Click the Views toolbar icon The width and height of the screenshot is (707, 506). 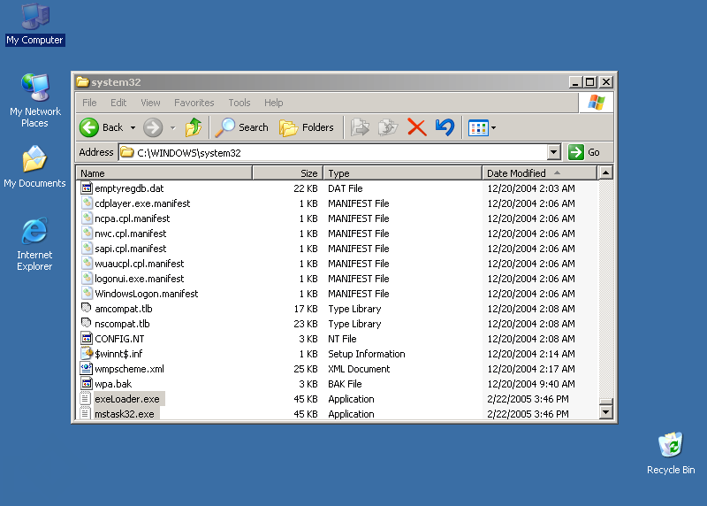coord(478,128)
